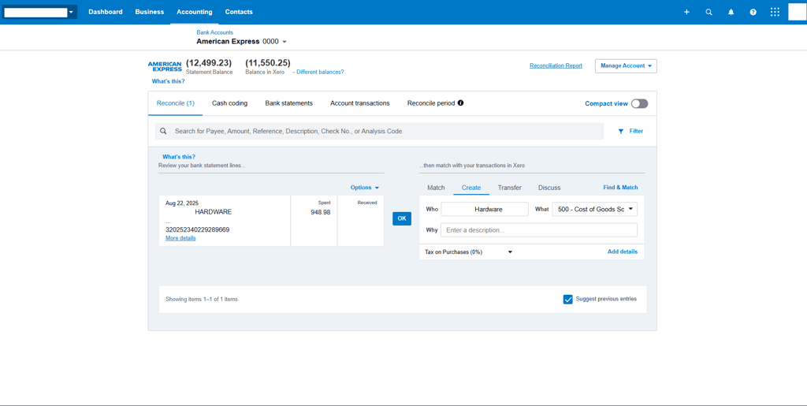The height and width of the screenshot is (406, 807).
Task: Click the reference 320252340229289669
Action: tap(198, 229)
